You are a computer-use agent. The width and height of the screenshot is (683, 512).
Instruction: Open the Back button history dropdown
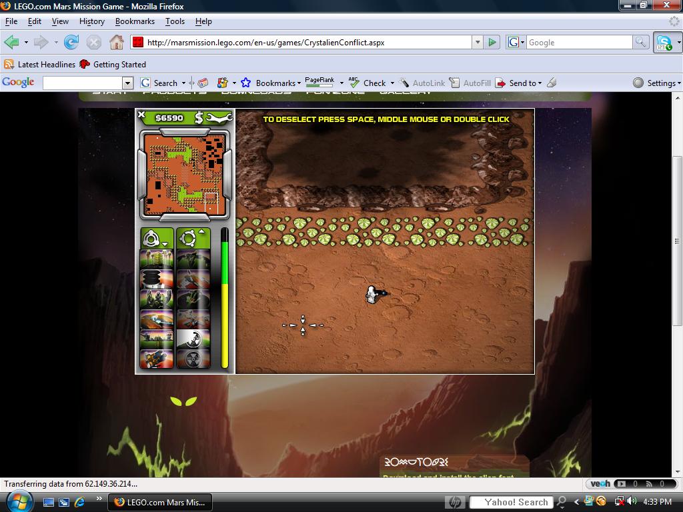(x=26, y=42)
